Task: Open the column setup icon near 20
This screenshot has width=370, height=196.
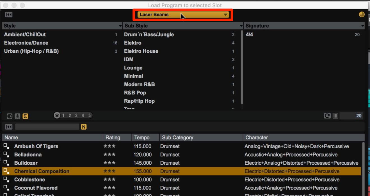Action: tap(335, 116)
